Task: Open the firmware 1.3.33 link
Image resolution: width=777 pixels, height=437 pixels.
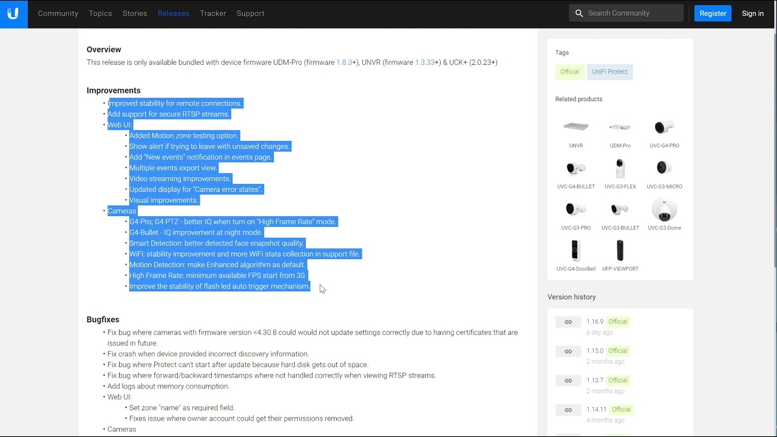Action: (x=425, y=63)
